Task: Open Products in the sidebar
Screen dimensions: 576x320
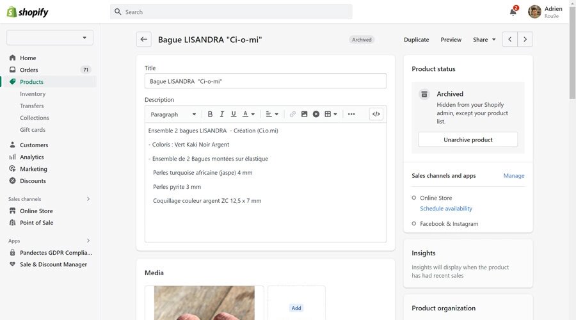Action: [x=31, y=82]
